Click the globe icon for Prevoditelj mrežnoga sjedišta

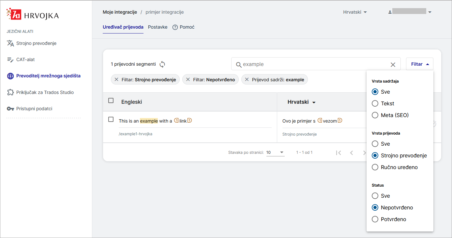coord(10,76)
